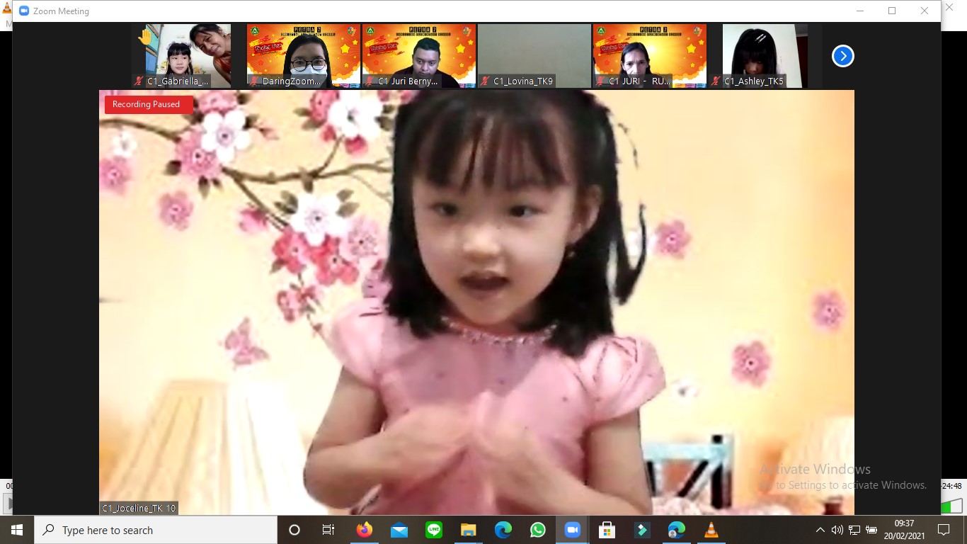Open File Explorer from the taskbar
967x544 pixels.
tap(469, 530)
